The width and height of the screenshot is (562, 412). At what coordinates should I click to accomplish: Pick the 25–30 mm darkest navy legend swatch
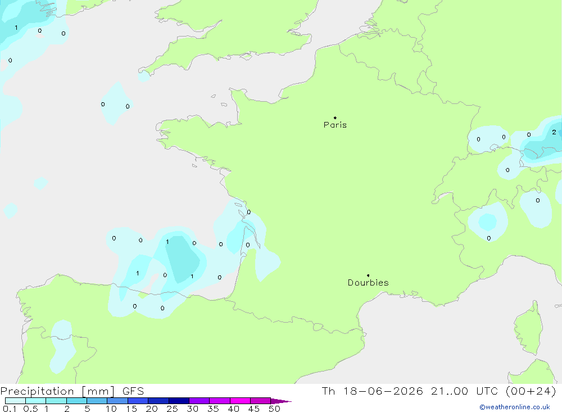179,401
